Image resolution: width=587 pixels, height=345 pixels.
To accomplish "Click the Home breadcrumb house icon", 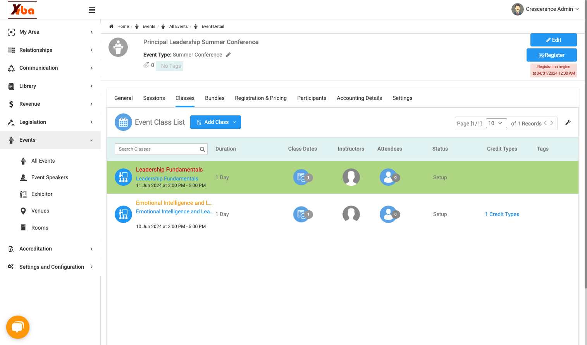I will click(111, 26).
